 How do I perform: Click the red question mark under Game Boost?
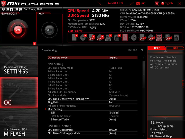tap(34, 44)
